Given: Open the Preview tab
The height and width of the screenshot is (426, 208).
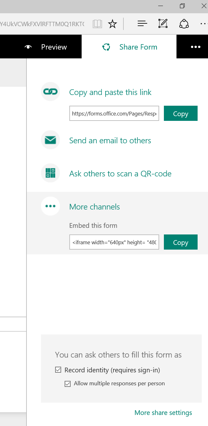Looking at the screenshot, I should pyautogui.click(x=46, y=47).
